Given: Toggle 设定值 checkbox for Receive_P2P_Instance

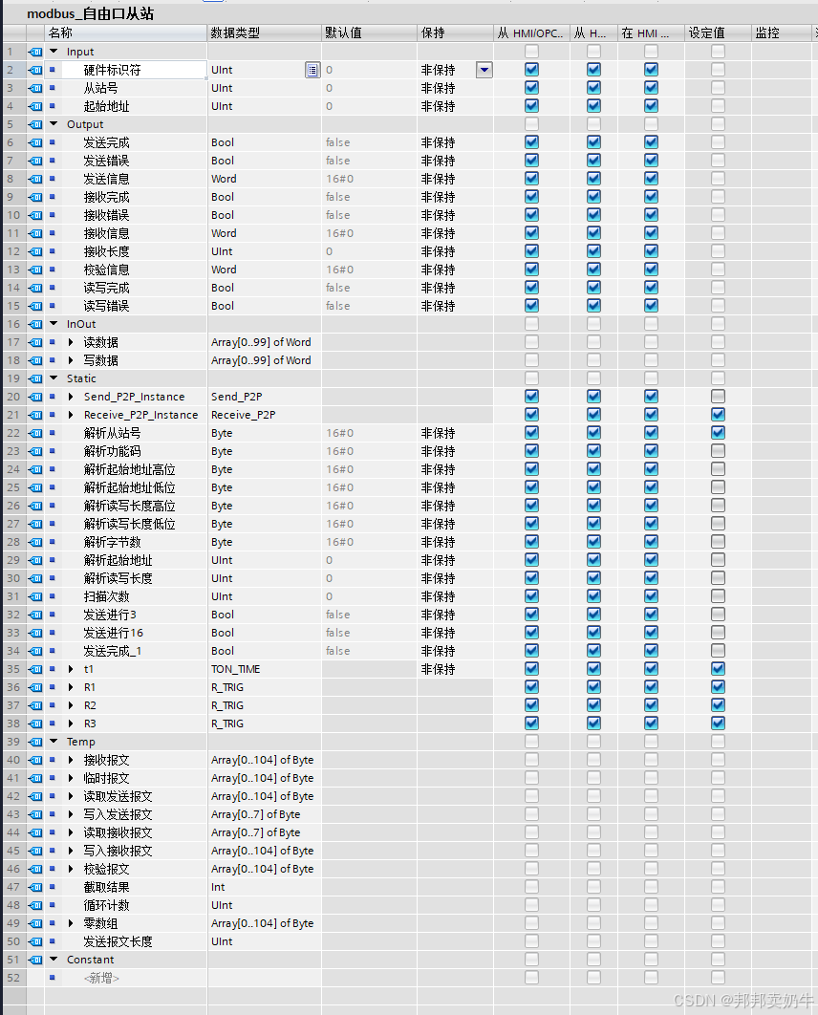Looking at the screenshot, I should (x=718, y=414).
